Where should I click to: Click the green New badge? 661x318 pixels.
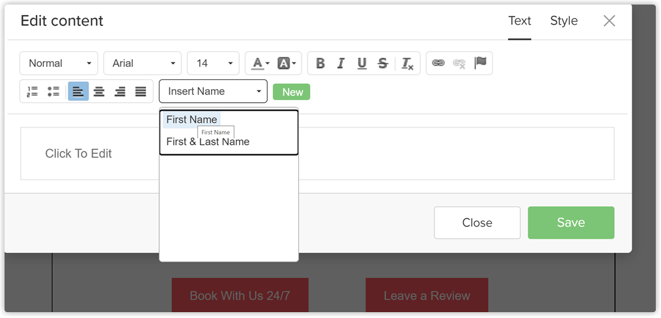click(x=291, y=92)
